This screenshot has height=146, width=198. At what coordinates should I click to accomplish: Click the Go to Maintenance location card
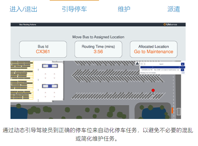point(154,49)
